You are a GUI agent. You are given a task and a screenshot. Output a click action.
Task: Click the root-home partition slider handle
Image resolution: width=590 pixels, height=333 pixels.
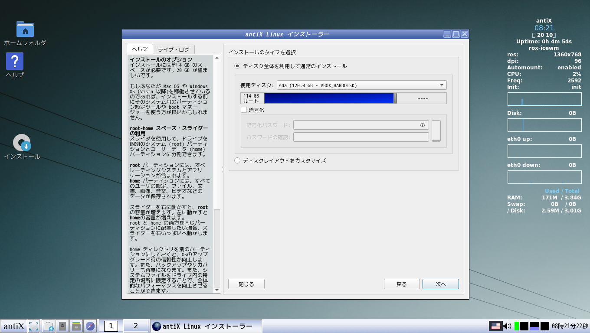pyautogui.click(x=395, y=98)
